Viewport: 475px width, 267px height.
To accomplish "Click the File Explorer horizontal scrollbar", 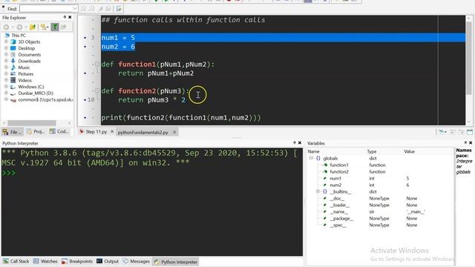I will tap(32, 122).
